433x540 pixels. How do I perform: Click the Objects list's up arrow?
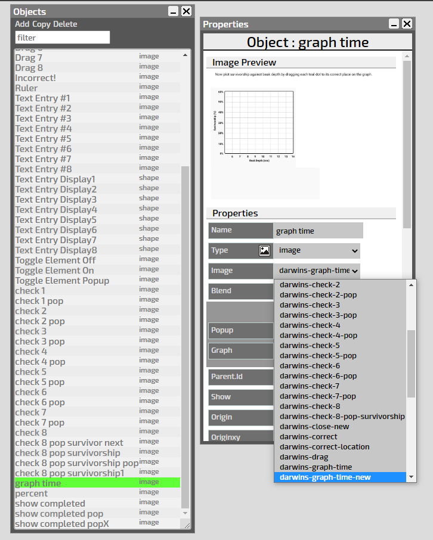tap(185, 55)
